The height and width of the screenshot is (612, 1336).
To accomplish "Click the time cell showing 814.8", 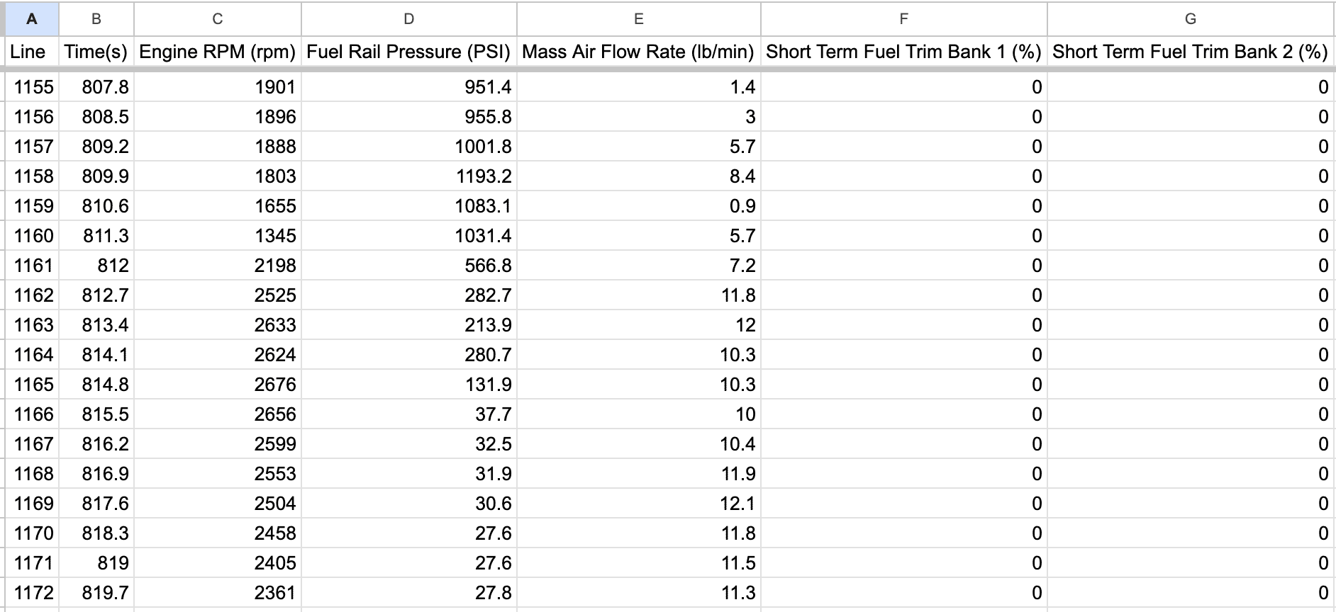I will pyautogui.click(x=96, y=385).
